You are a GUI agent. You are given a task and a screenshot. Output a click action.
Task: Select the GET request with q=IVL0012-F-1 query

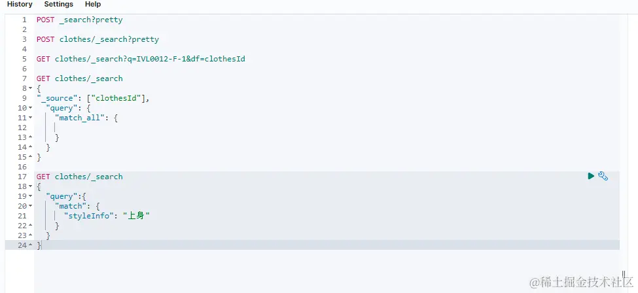pyautogui.click(x=141, y=59)
